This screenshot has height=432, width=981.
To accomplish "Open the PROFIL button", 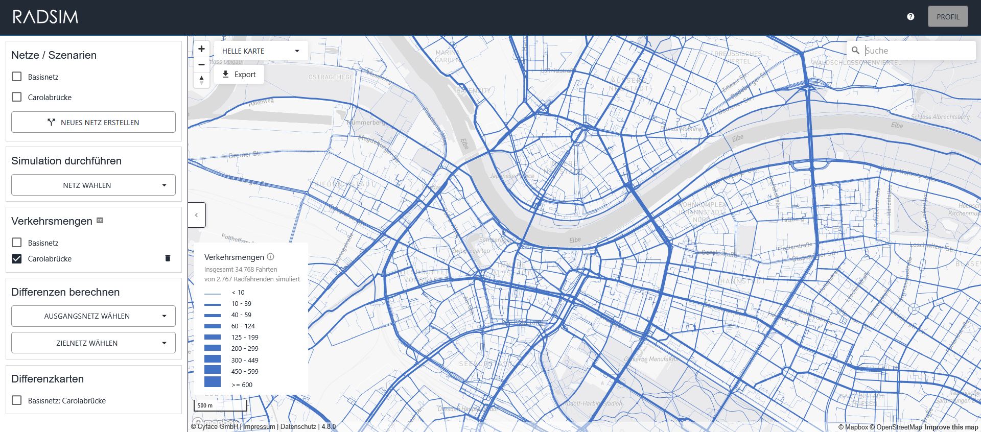I will pyautogui.click(x=948, y=17).
